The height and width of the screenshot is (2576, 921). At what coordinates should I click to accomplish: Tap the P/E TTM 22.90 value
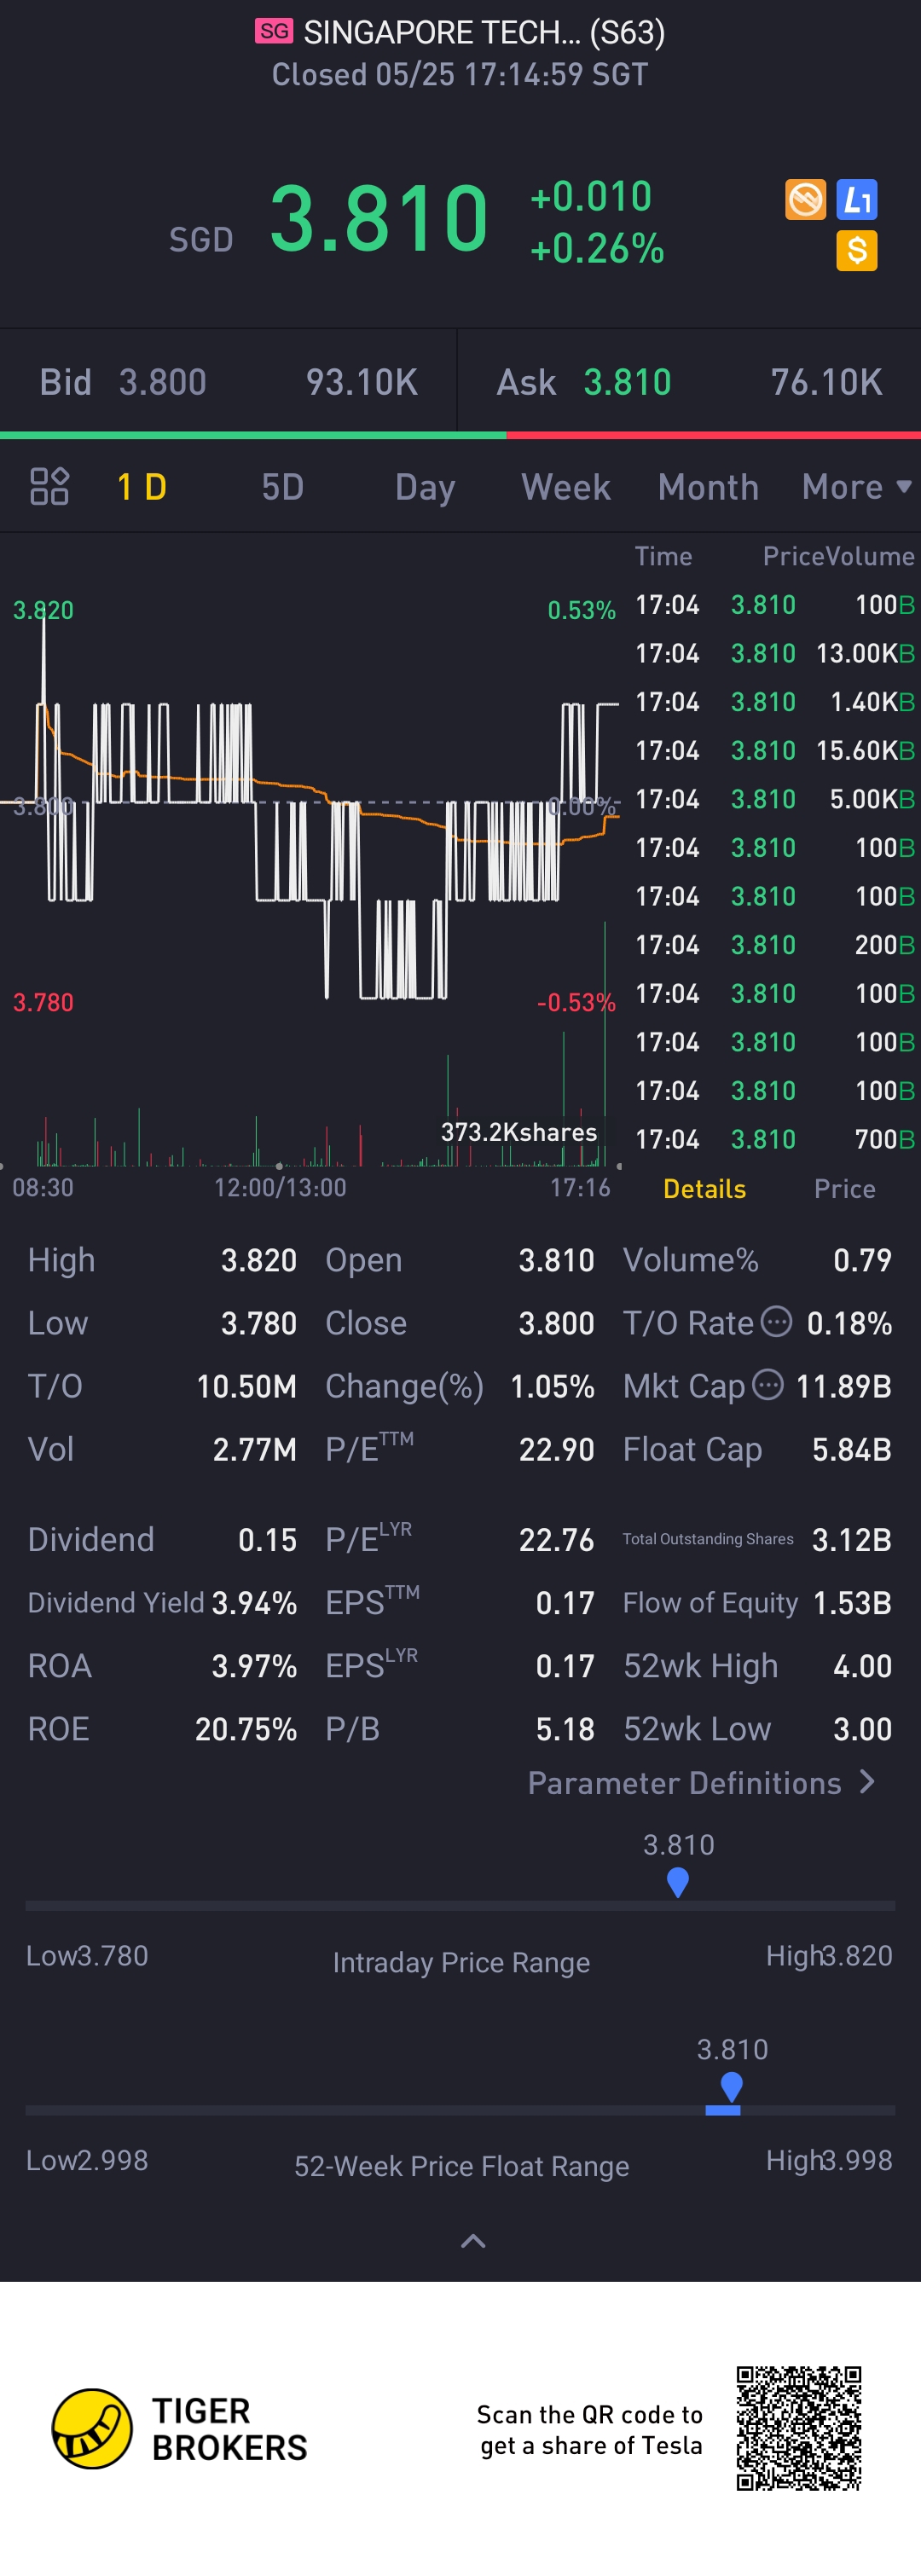click(x=556, y=1449)
